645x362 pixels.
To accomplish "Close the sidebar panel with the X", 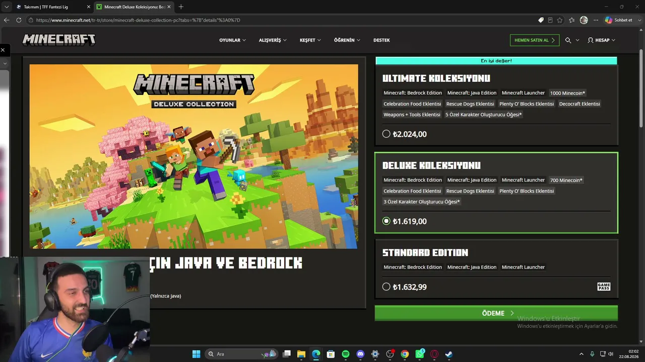I will point(3,50).
